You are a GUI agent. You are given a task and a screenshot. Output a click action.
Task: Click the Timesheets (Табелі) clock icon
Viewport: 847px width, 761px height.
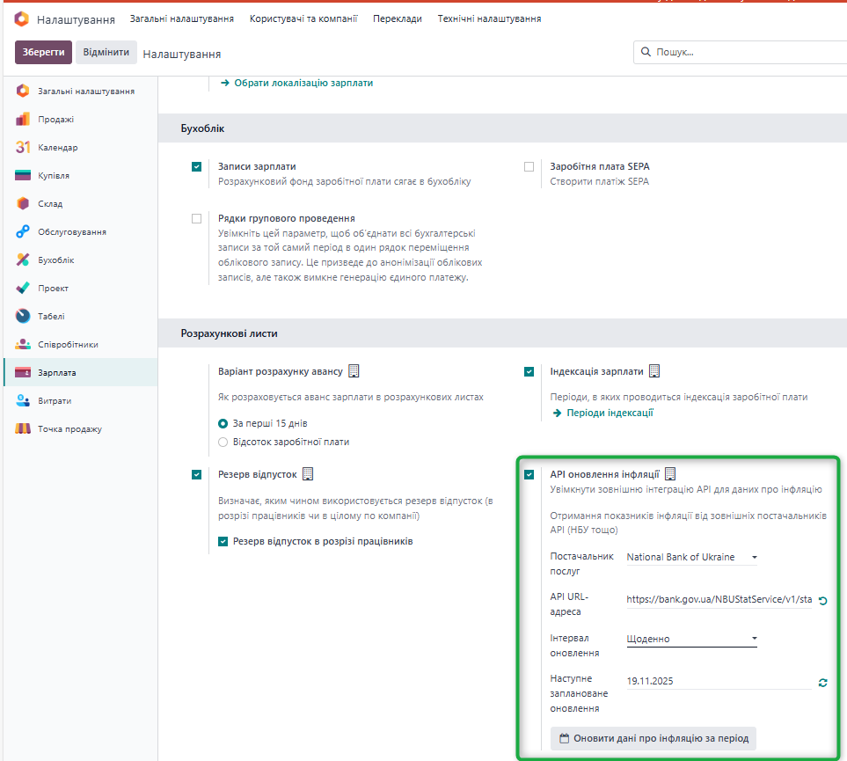point(23,317)
